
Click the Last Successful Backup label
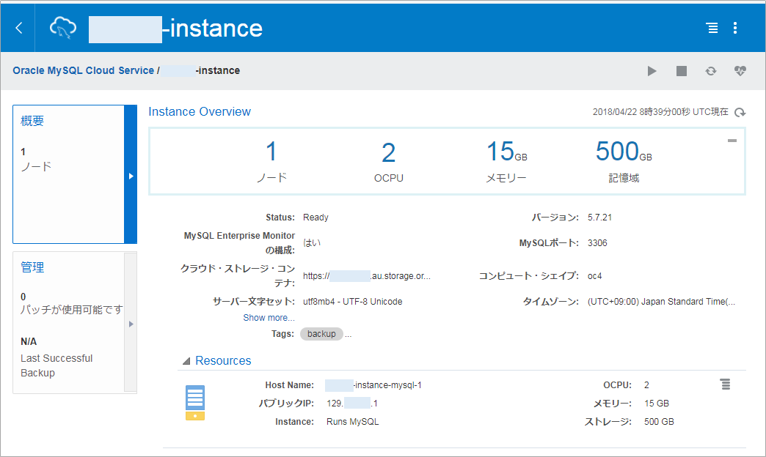56,365
